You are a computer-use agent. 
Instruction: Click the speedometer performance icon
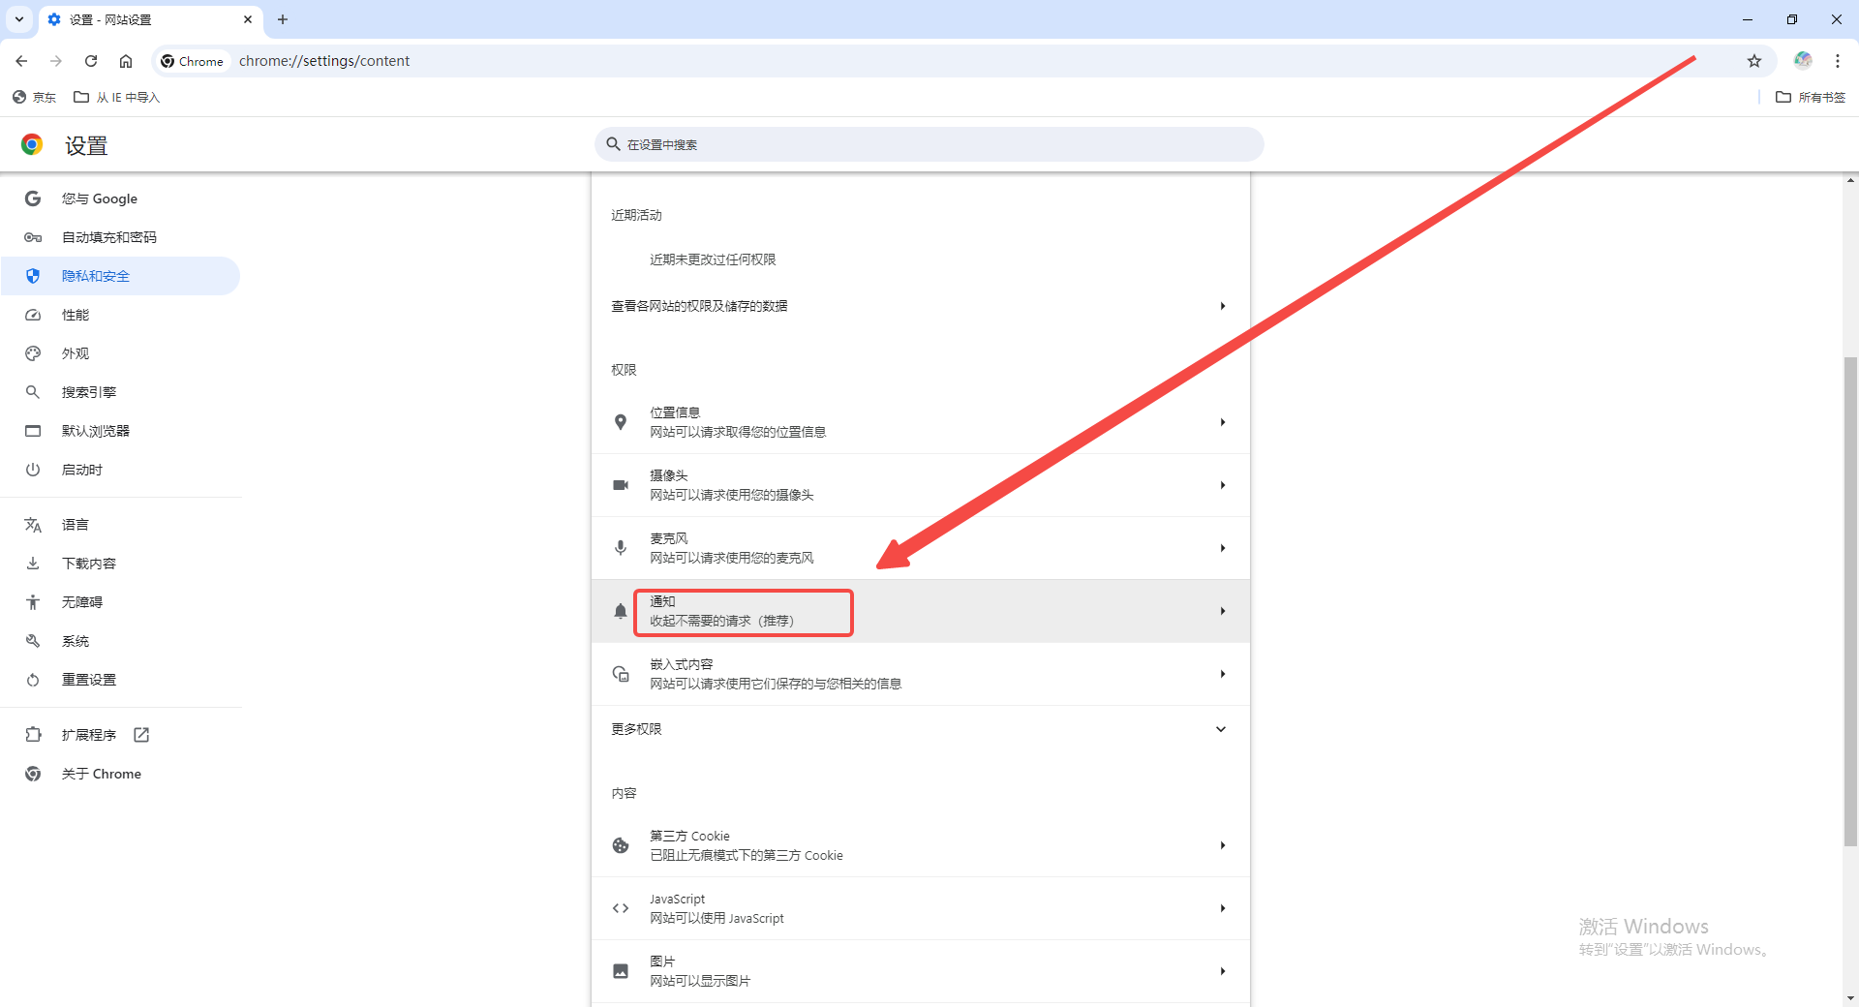[x=33, y=315]
